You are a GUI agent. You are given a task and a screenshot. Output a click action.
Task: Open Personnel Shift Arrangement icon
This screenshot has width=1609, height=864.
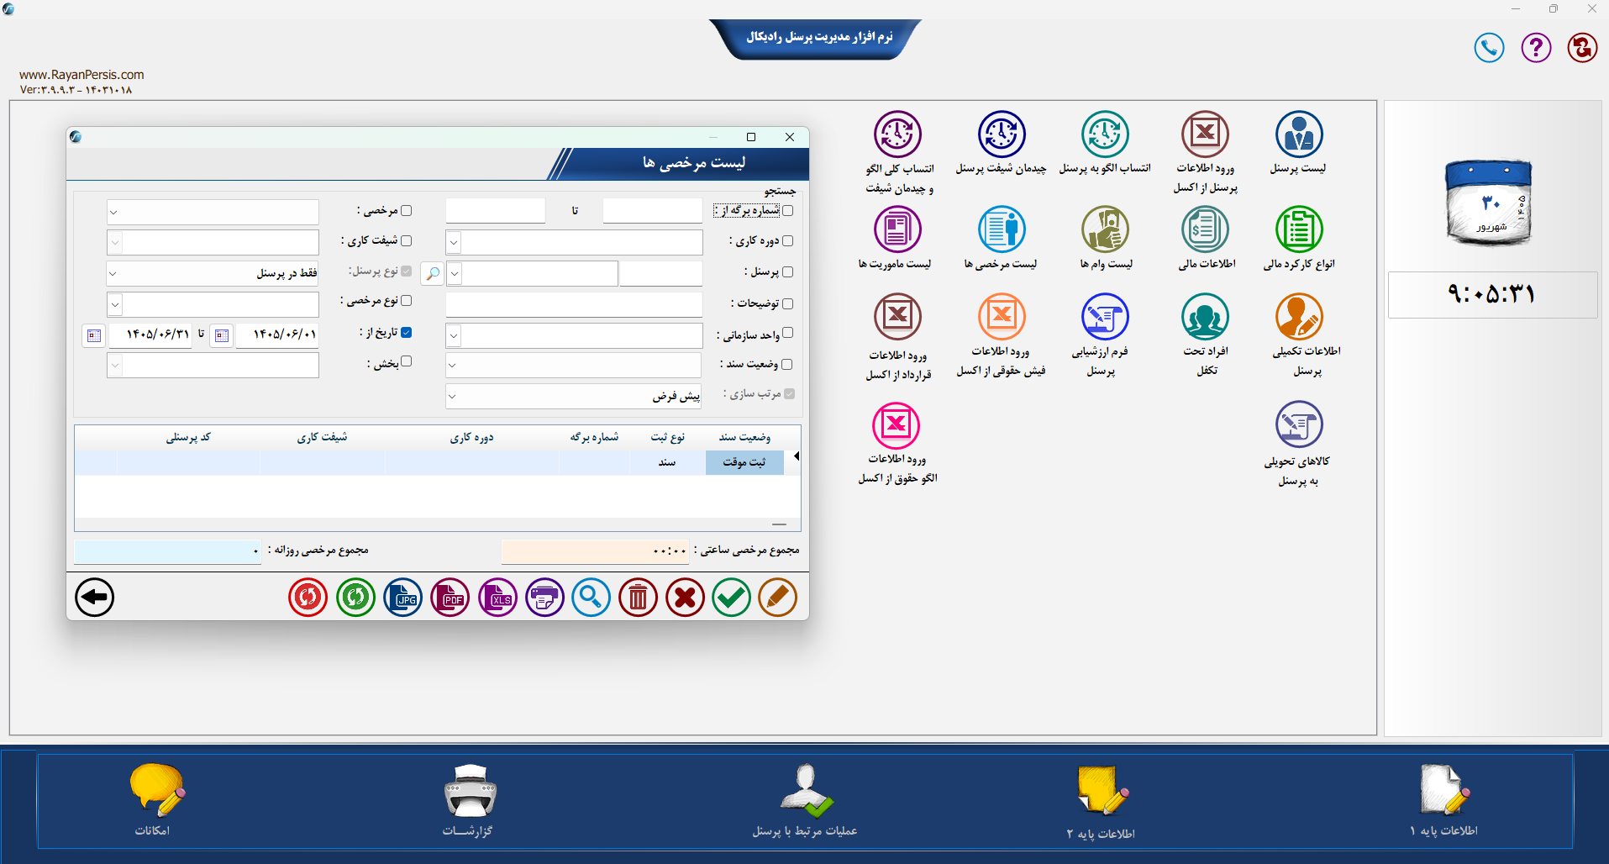coord(1002,134)
